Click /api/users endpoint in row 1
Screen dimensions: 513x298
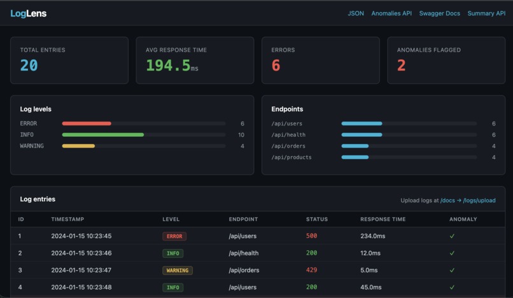click(x=242, y=236)
